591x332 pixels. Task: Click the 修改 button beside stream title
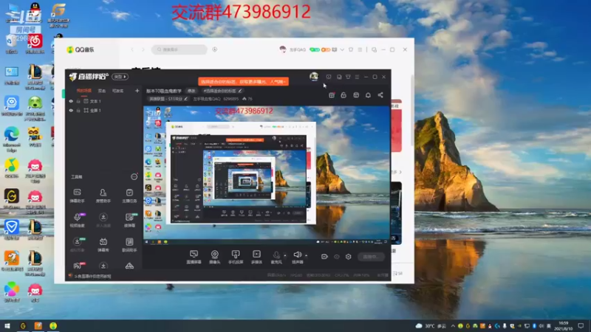pyautogui.click(x=191, y=91)
